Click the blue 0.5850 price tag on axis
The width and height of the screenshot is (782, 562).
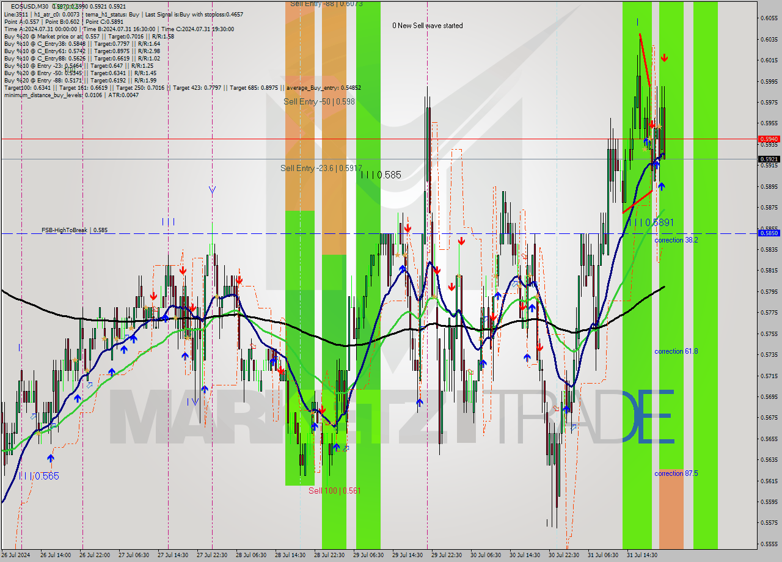click(769, 233)
